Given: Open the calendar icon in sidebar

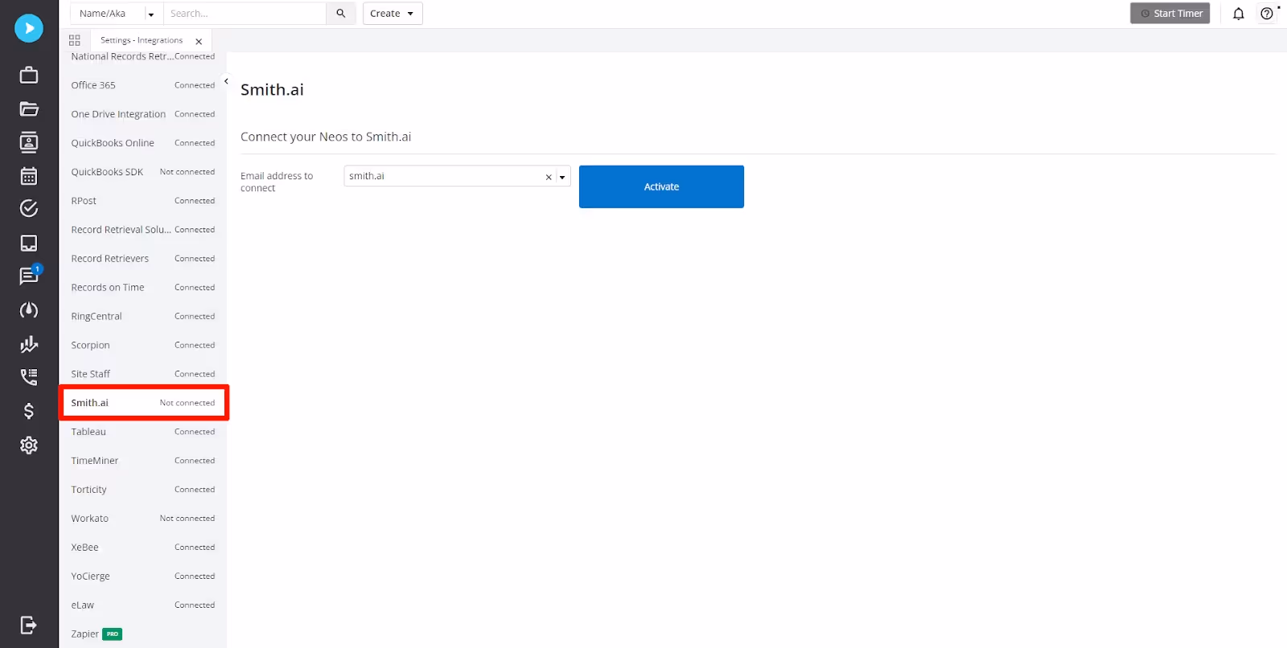Looking at the screenshot, I should coord(29,176).
